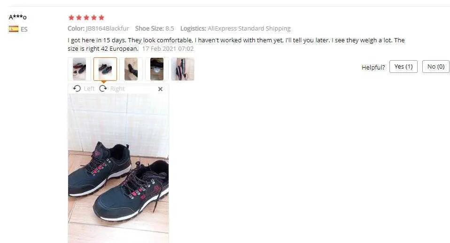Click the rotate Left icon
Viewport: 450px width, 243px height.
point(77,88)
